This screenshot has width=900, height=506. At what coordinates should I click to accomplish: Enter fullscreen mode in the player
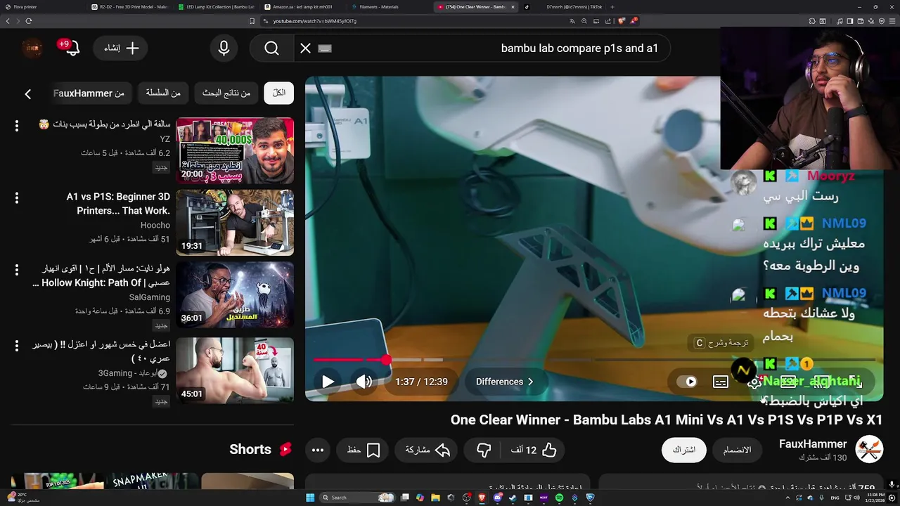[x=855, y=382]
